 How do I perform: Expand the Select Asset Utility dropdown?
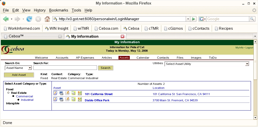point(207,64)
